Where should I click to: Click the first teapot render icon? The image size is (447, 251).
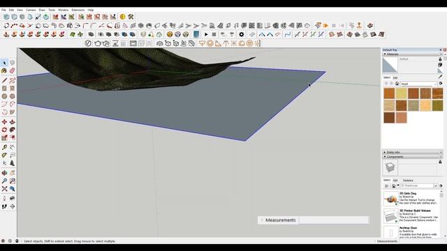98,43
